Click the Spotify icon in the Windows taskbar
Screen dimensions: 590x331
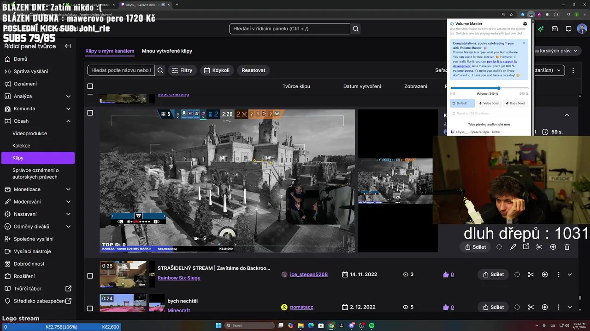click(372, 325)
